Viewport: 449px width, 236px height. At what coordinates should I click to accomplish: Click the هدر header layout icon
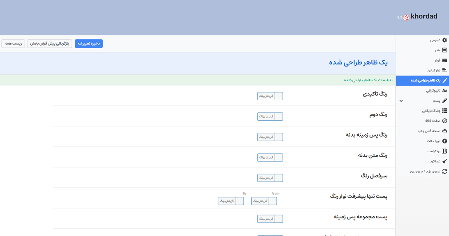(444, 50)
